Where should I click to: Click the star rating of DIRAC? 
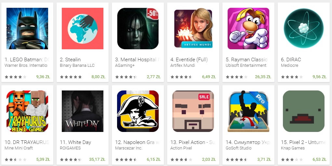(x=292, y=77)
